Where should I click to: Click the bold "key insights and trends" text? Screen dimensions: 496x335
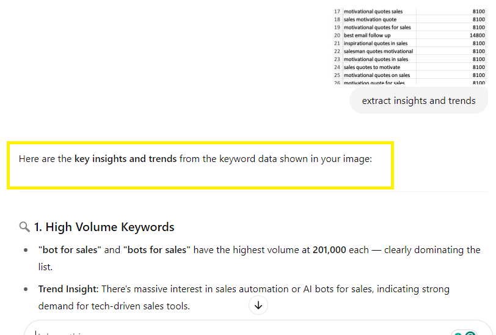(x=125, y=158)
